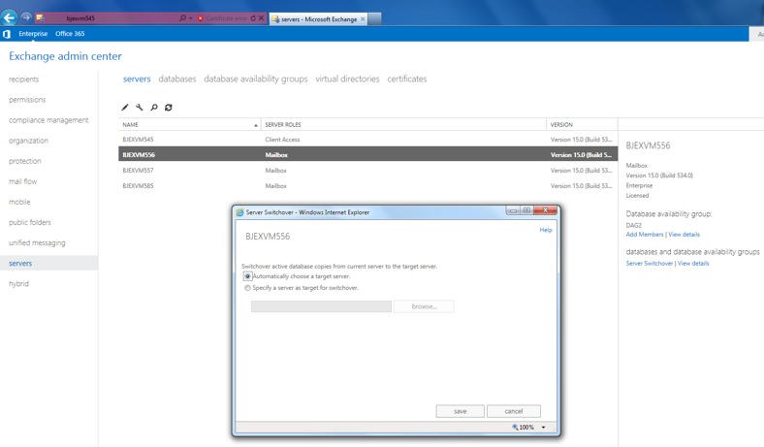Switch to database availability groups sub-tab

click(x=256, y=79)
